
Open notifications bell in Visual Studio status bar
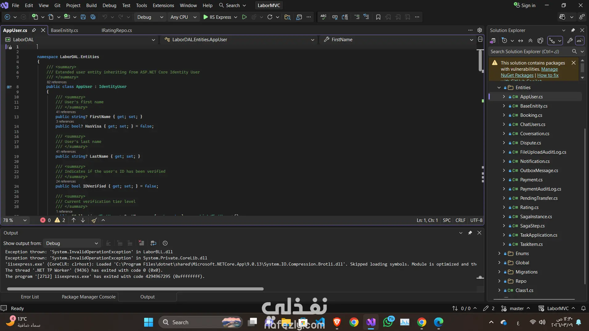tap(583, 309)
